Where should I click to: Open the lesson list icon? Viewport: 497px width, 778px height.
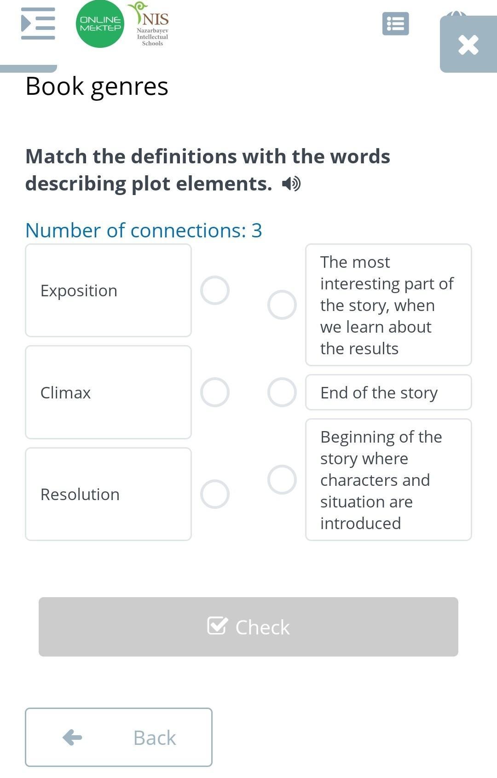396,23
